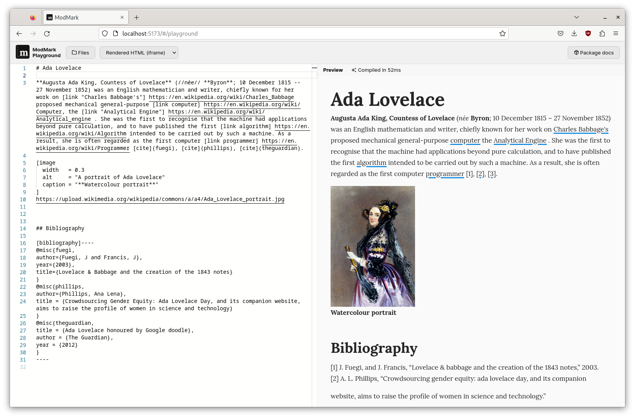This screenshot has width=635, height=418.
Task: Click line number 14 in the gutter
Action: point(23,229)
